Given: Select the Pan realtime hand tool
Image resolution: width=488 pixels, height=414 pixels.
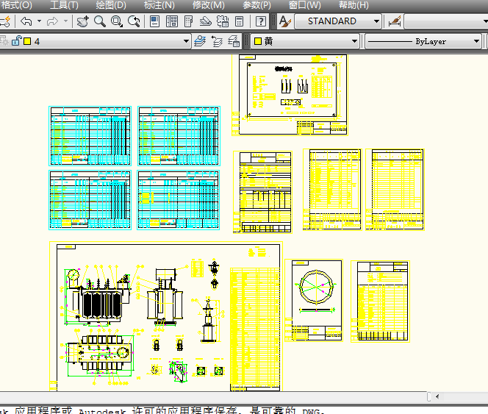Looking at the screenshot, I should pos(83,21).
